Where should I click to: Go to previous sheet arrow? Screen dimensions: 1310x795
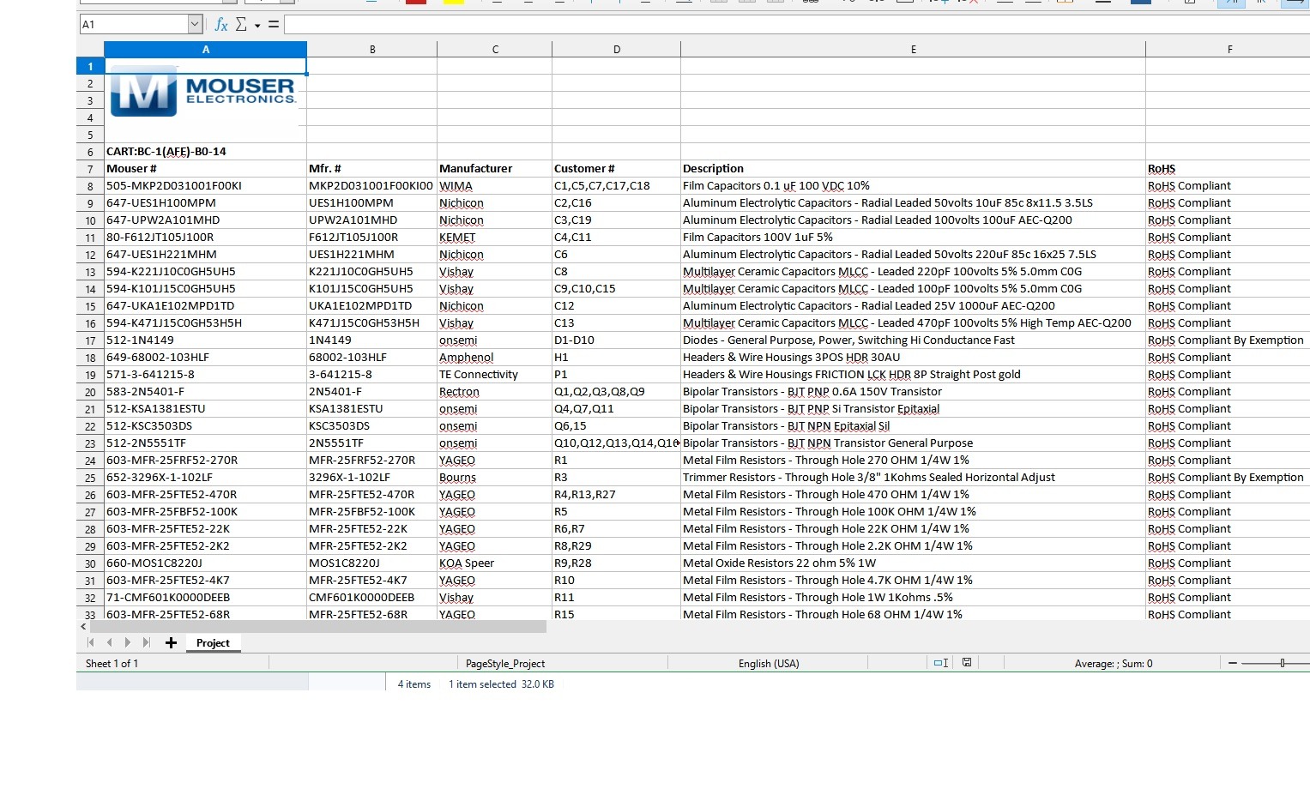click(109, 642)
